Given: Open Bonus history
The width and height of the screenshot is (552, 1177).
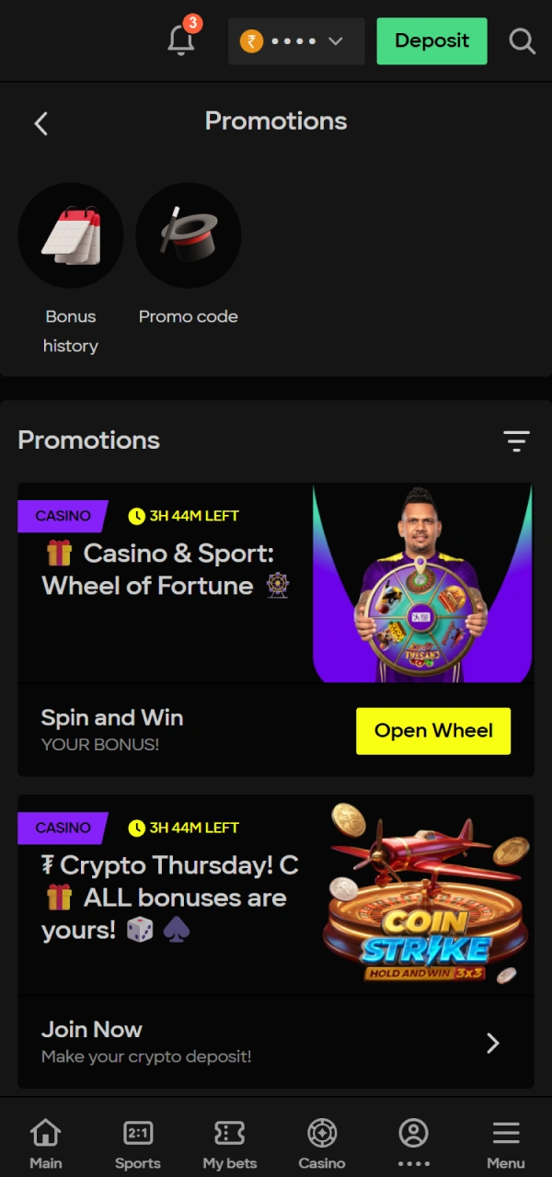Looking at the screenshot, I should pyautogui.click(x=71, y=235).
